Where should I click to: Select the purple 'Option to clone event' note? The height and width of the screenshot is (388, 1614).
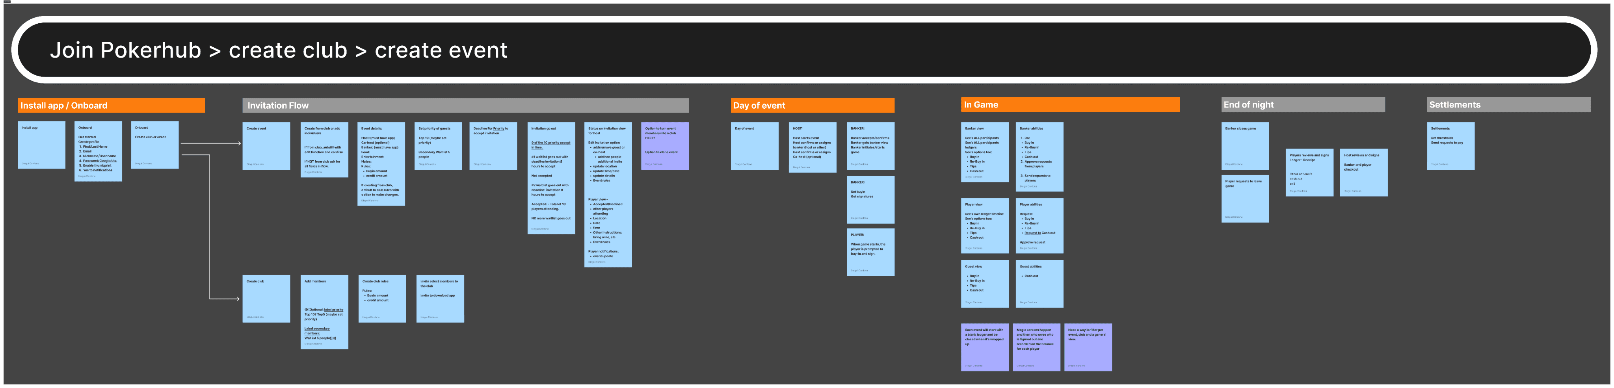click(665, 145)
